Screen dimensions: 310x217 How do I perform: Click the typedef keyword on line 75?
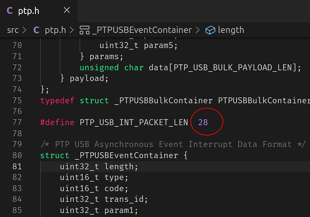(x=58, y=100)
